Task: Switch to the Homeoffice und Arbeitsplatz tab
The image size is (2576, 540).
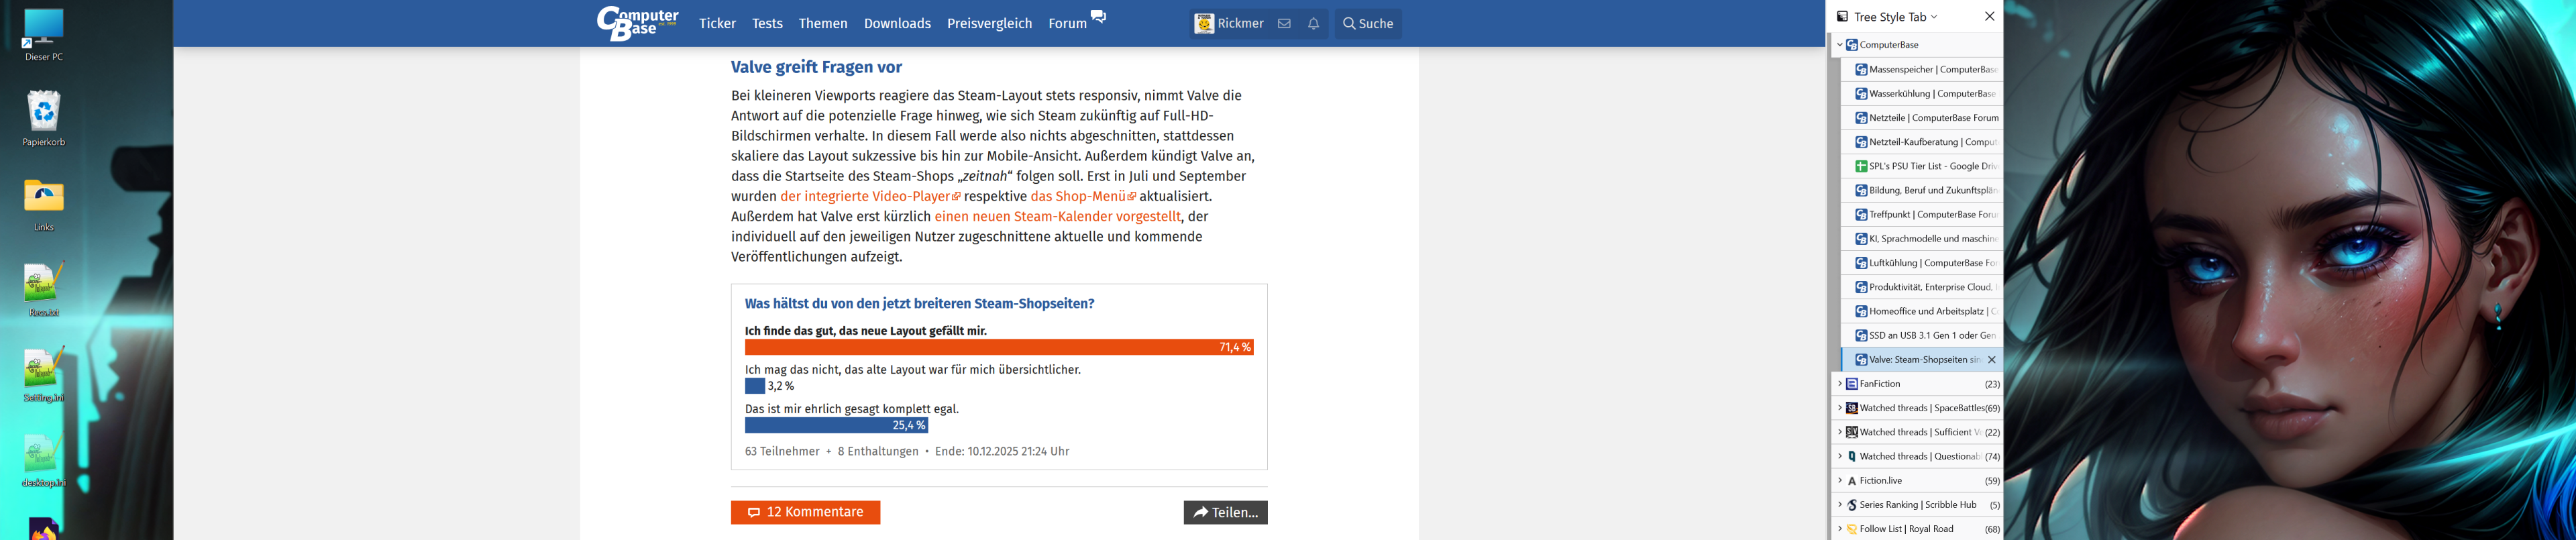Action: click(x=1922, y=311)
